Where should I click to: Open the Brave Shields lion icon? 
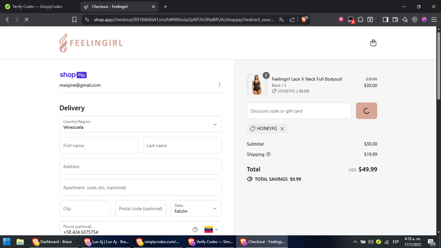point(304,19)
